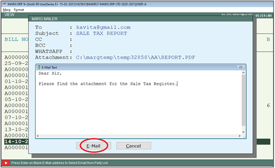Click row 01-10-2 in background list
The image size is (275, 168).
16,81
